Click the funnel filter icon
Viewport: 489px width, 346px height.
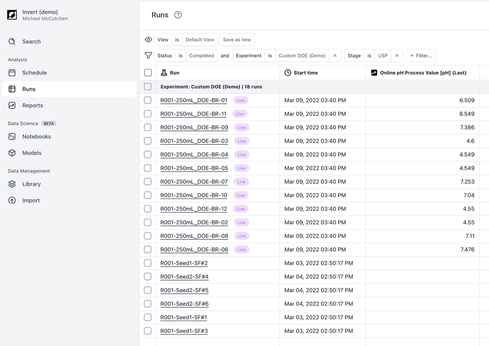pyautogui.click(x=148, y=55)
